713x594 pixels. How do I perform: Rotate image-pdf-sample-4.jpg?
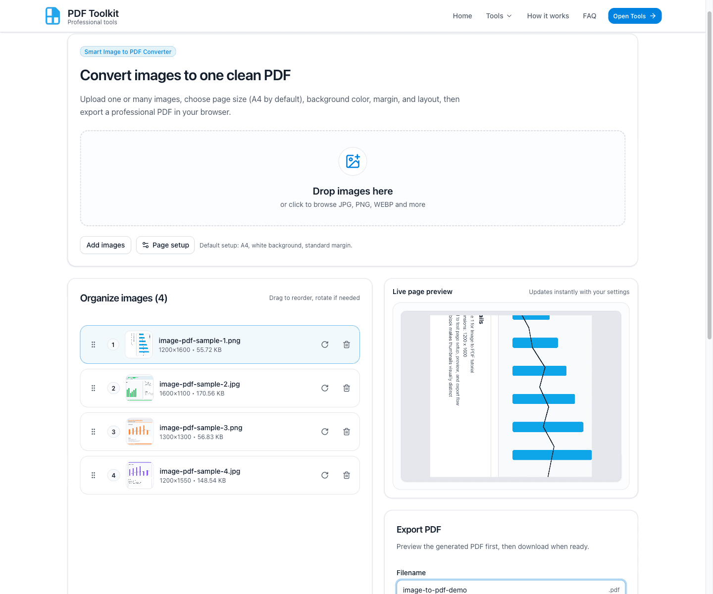tap(325, 475)
